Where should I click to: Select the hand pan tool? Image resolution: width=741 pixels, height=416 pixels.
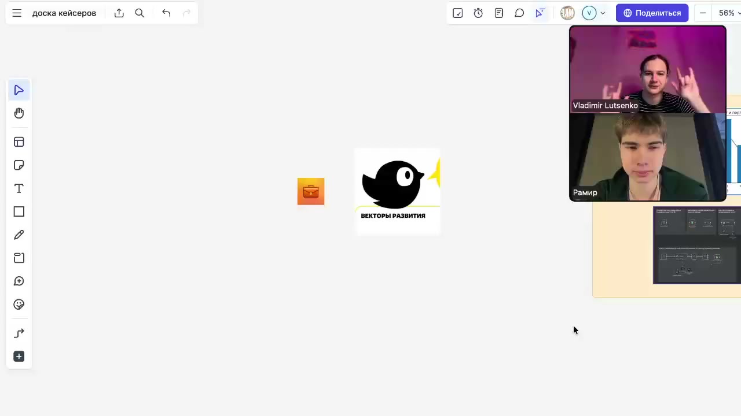19,113
